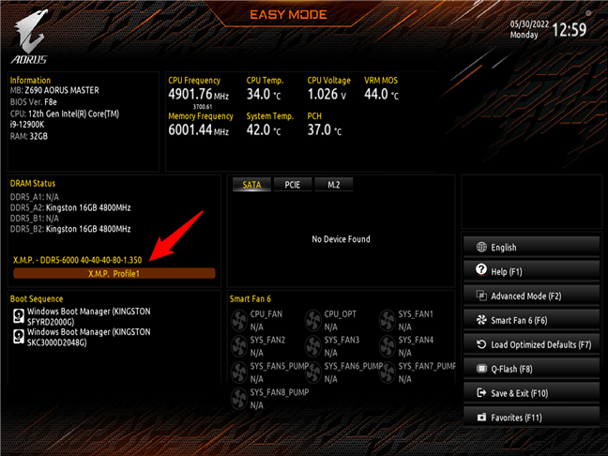This screenshot has width=608, height=456.
Task: Click the SKC3000D2048G boot drive icon
Action: (19, 336)
